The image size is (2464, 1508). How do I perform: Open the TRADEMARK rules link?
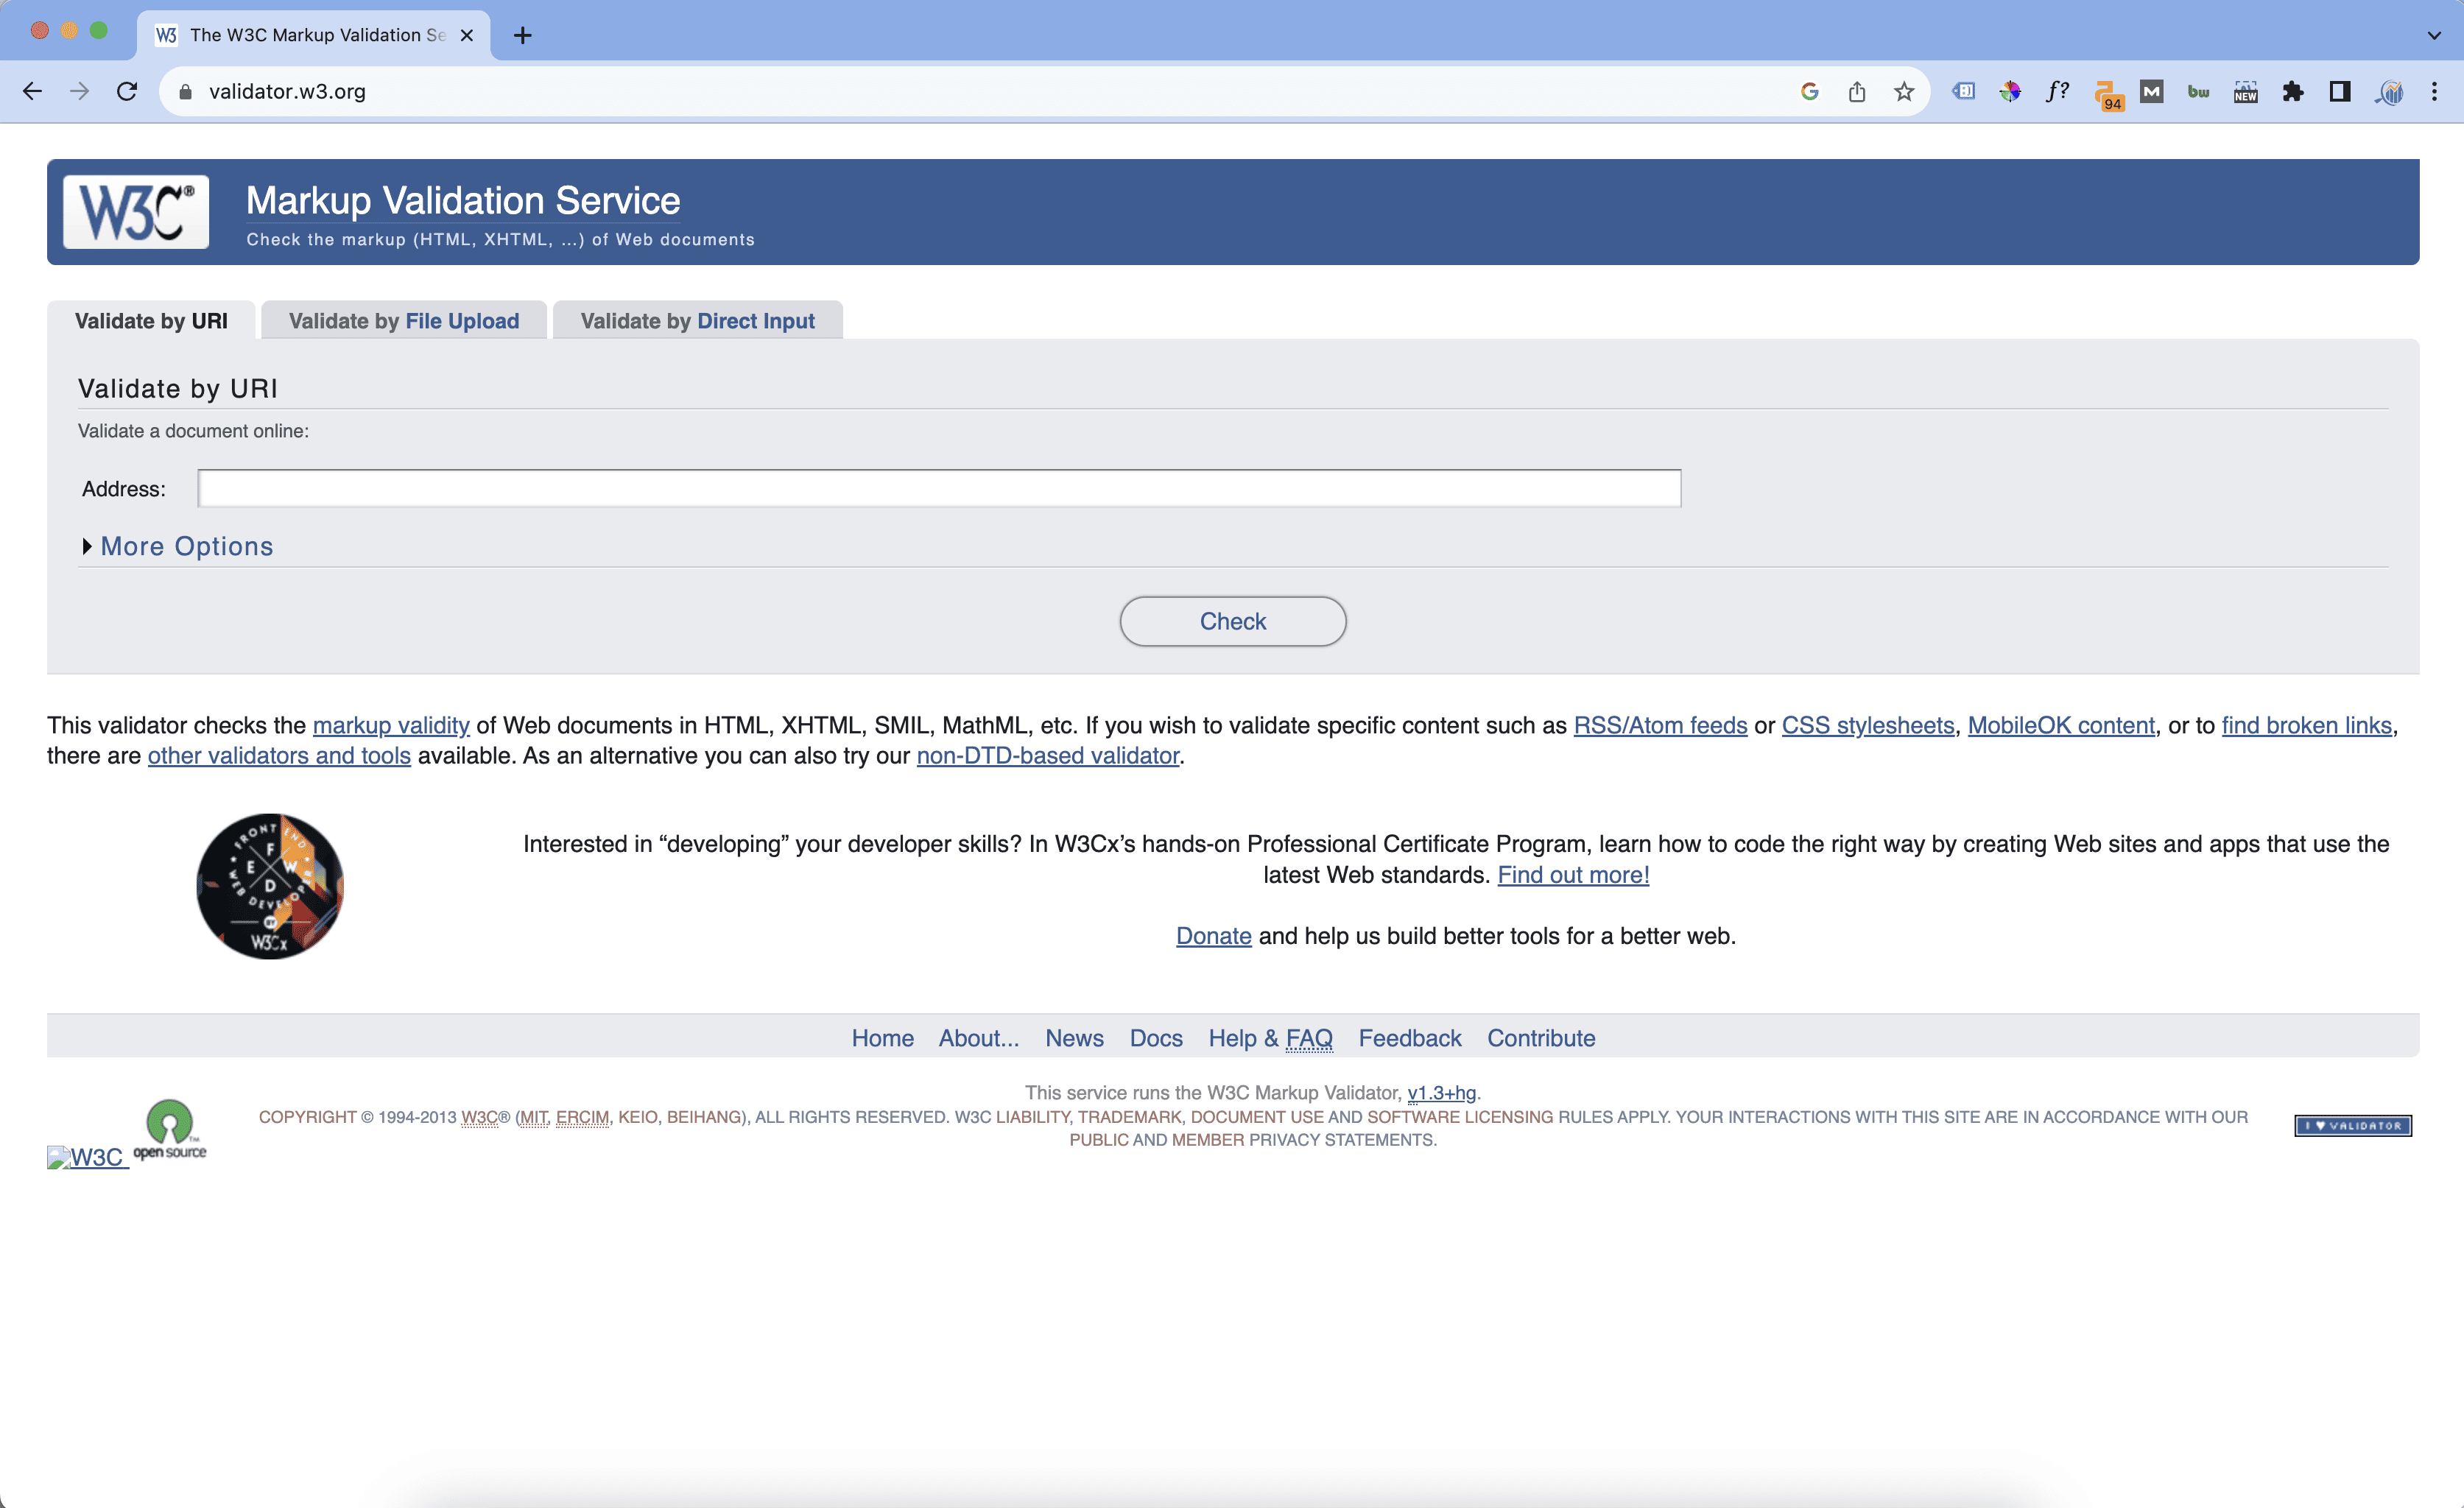[1129, 1117]
